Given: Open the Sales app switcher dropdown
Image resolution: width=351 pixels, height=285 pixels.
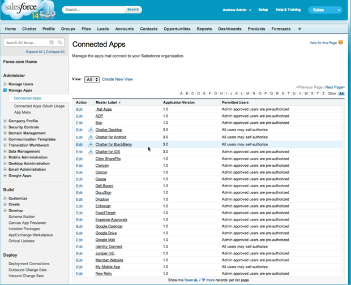Looking at the screenshot, I should (x=325, y=10).
